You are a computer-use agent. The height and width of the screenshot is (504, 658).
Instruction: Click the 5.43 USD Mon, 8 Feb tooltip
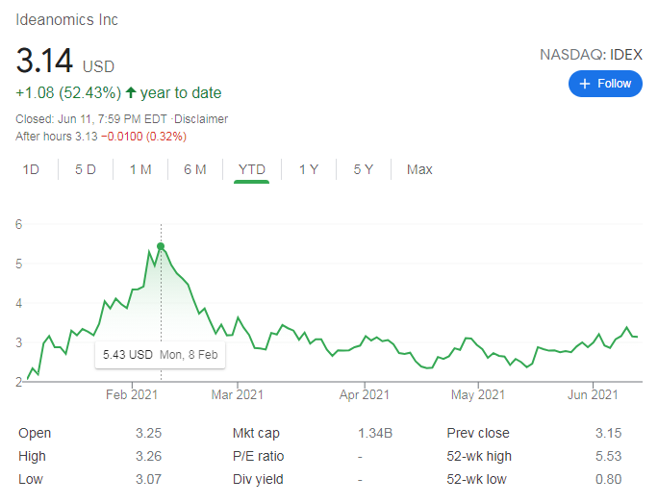(161, 355)
